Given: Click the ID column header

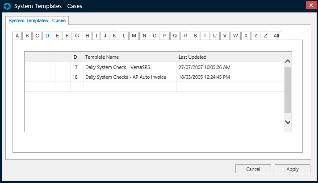Looking at the screenshot, I should [x=75, y=57].
